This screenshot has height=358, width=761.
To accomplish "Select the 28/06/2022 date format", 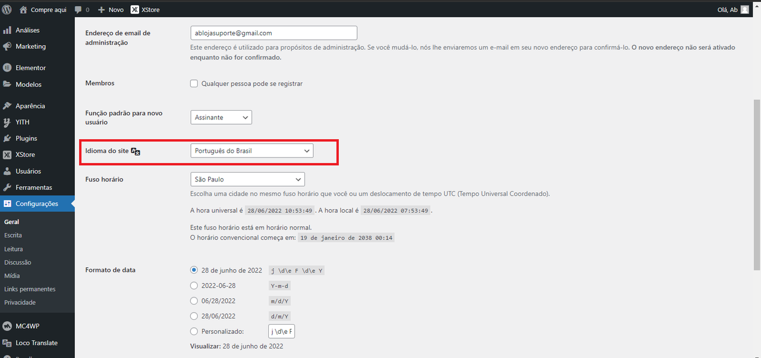I will [x=194, y=316].
